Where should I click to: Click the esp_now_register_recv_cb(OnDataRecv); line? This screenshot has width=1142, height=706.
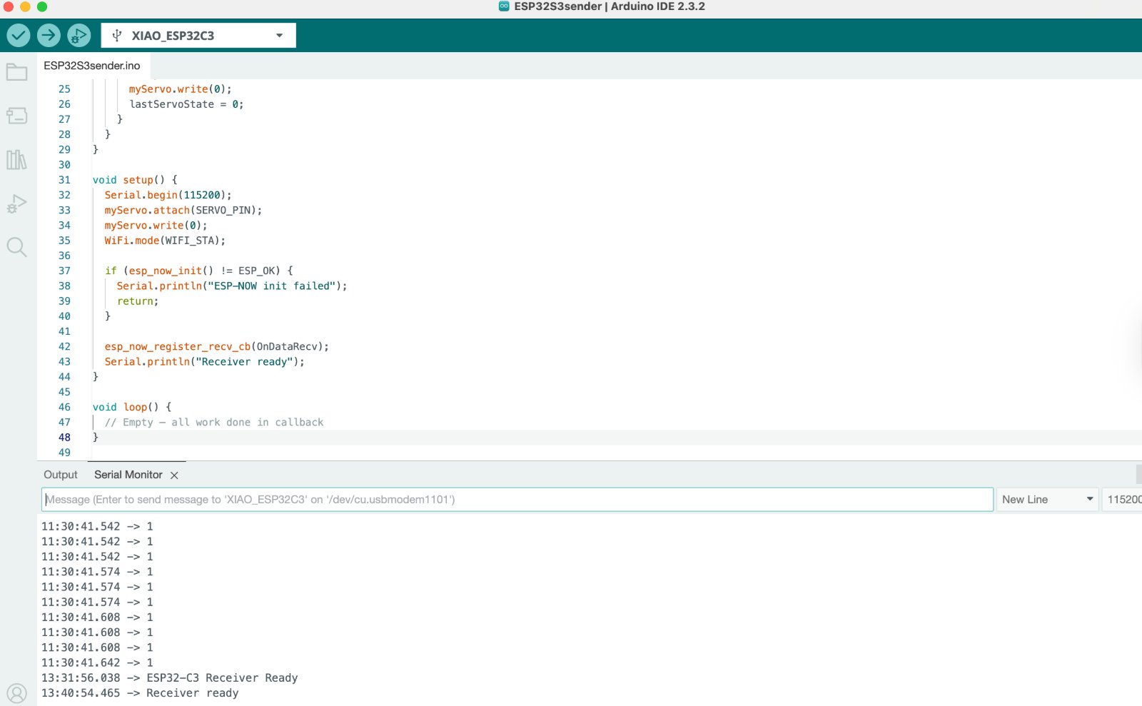click(217, 346)
